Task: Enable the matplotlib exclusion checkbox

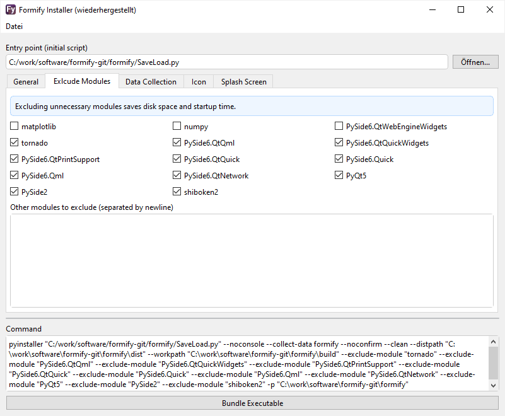Action: pos(15,127)
